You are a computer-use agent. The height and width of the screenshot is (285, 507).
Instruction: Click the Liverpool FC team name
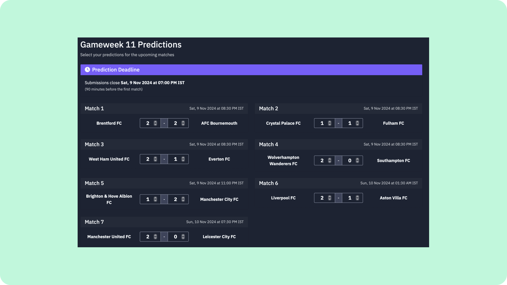pyautogui.click(x=283, y=198)
